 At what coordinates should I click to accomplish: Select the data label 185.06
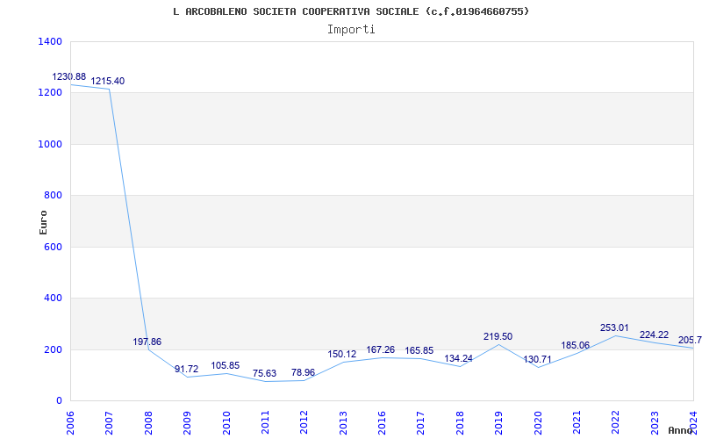coord(576,345)
